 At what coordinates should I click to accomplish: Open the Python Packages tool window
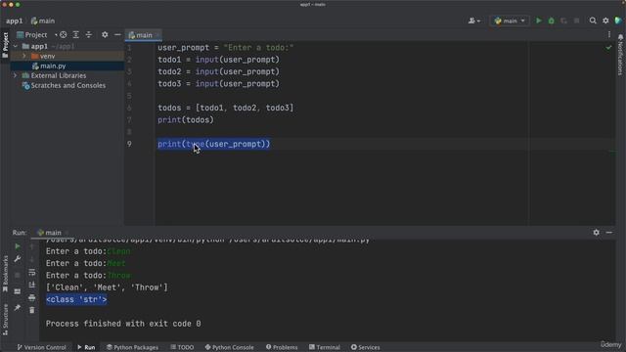coord(132,347)
